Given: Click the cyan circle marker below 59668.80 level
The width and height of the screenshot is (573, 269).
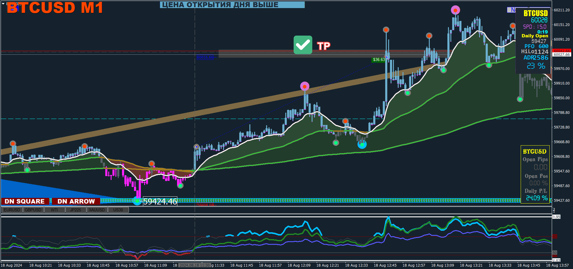Looking at the screenshot, I should (x=362, y=144).
